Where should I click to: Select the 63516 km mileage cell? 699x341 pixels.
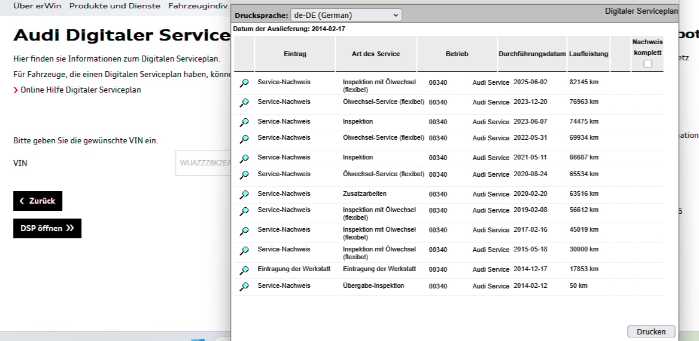point(584,193)
